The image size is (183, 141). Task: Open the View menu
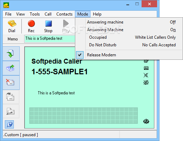pyautogui.click(x=20, y=14)
